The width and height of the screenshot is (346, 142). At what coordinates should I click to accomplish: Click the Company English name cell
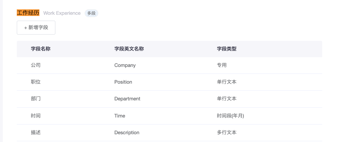click(x=125, y=65)
